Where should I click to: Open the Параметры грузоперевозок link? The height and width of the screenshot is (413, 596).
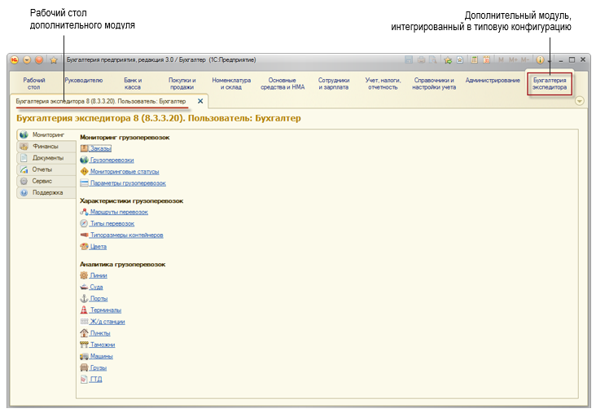click(x=128, y=183)
